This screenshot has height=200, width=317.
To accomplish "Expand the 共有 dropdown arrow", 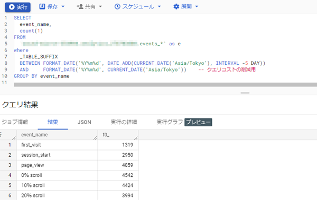I will click(x=100, y=7).
